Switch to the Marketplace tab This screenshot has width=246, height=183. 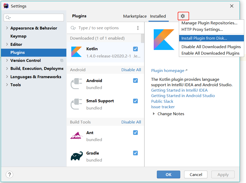[135, 16]
